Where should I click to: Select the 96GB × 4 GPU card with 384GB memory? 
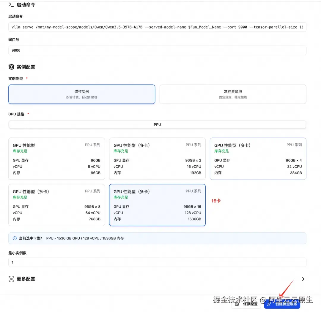point(258,159)
